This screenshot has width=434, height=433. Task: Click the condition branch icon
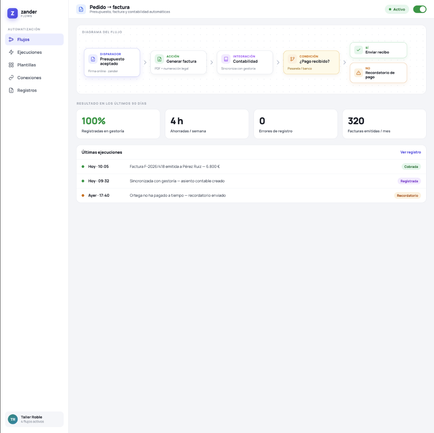(x=292, y=59)
